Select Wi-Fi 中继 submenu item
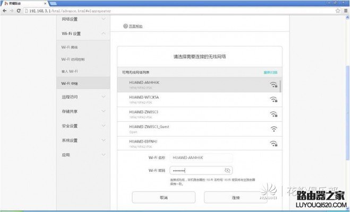 [x=83, y=83]
